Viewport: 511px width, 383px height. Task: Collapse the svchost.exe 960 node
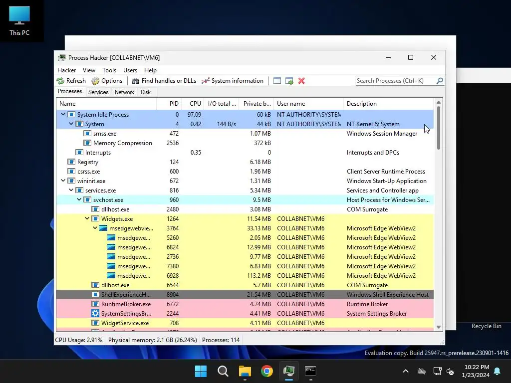point(79,199)
